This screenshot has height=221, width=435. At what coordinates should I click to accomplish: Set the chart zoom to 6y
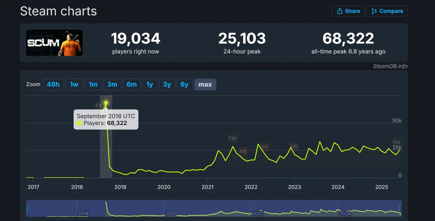184,84
